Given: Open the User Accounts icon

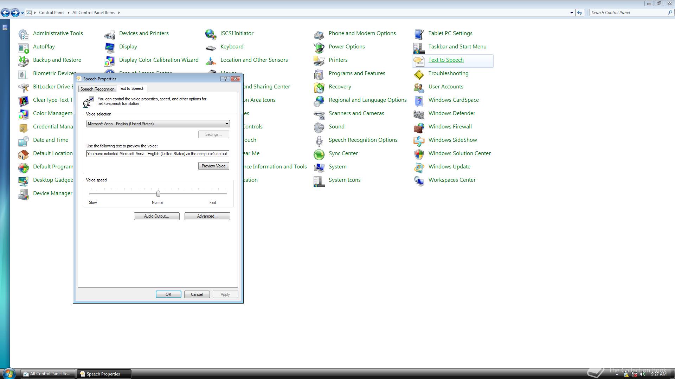Looking at the screenshot, I should [419, 88].
